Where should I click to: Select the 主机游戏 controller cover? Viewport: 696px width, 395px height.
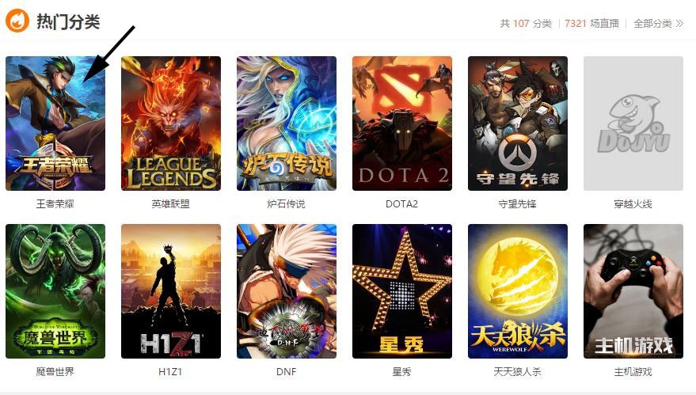633,291
